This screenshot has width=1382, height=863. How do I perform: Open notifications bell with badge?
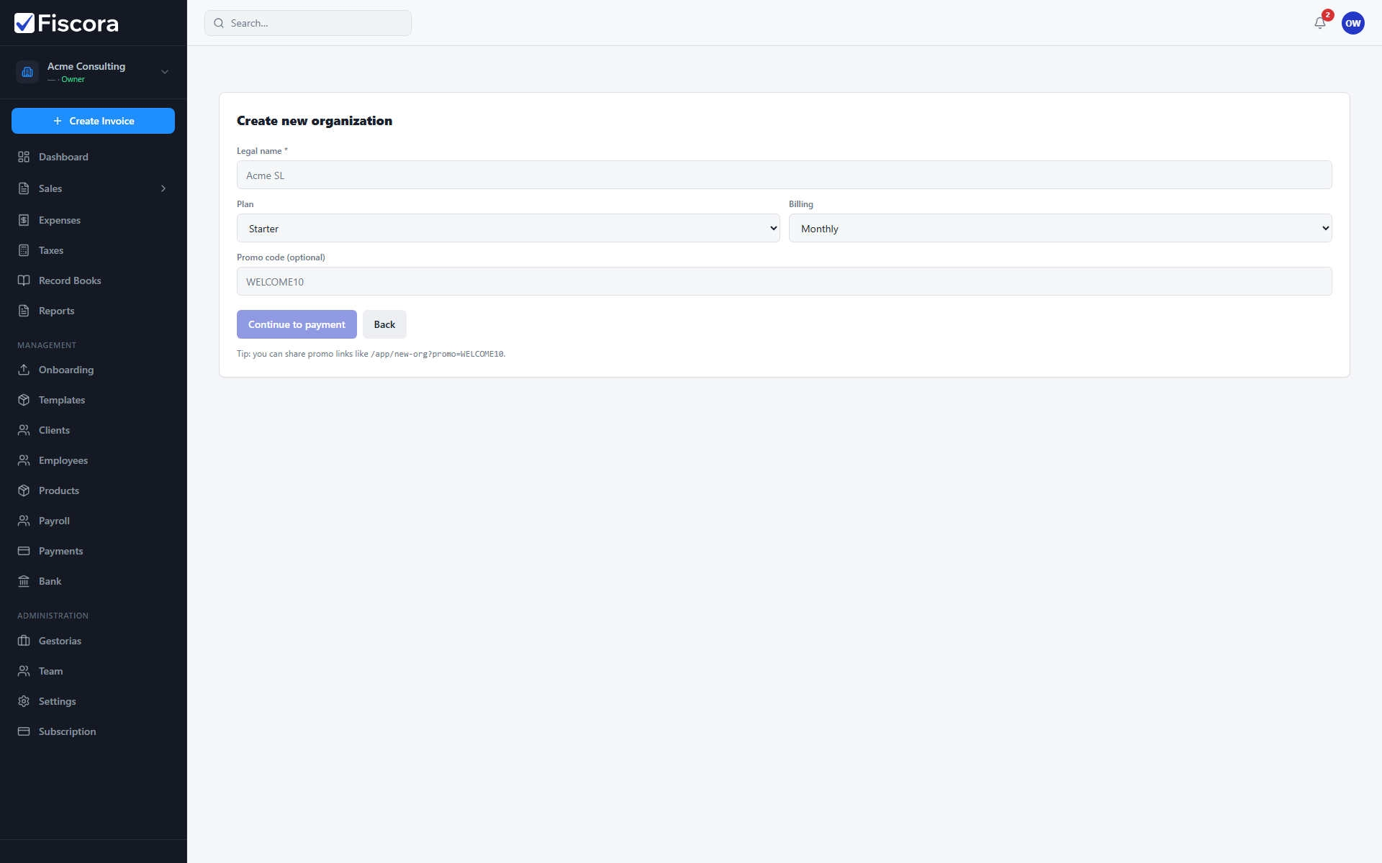point(1320,22)
